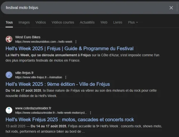Open the Livres tab
The width and height of the screenshot is (179, 137).
tap(118, 23)
